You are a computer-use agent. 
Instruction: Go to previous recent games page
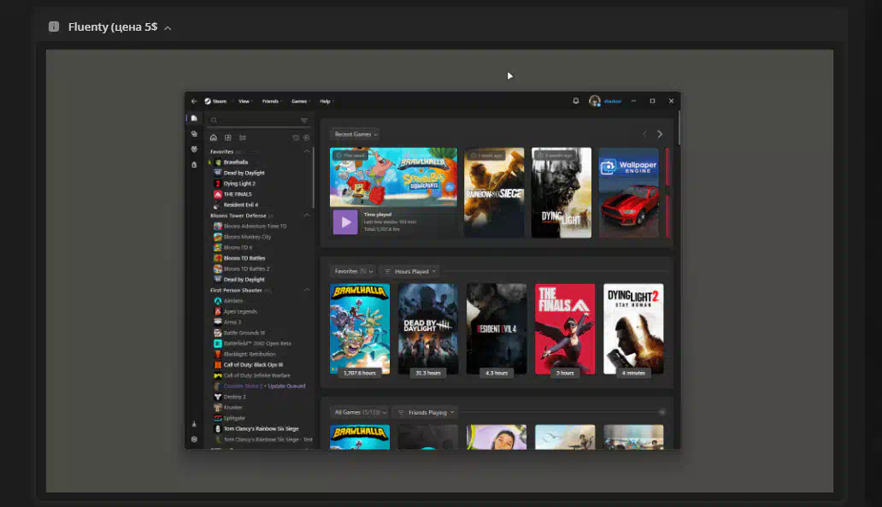pyautogui.click(x=644, y=134)
